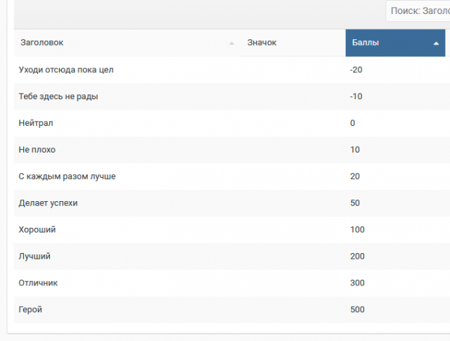Image resolution: width=450 pixels, height=341 pixels.
Task: Click the score value 500
Action: [x=356, y=310]
